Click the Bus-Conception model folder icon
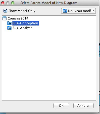The image size is (100, 114). pyautogui.click(x=9, y=23)
